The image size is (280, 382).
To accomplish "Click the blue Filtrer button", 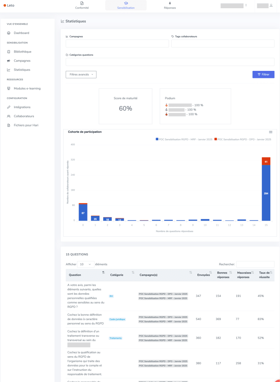I will coord(263,75).
